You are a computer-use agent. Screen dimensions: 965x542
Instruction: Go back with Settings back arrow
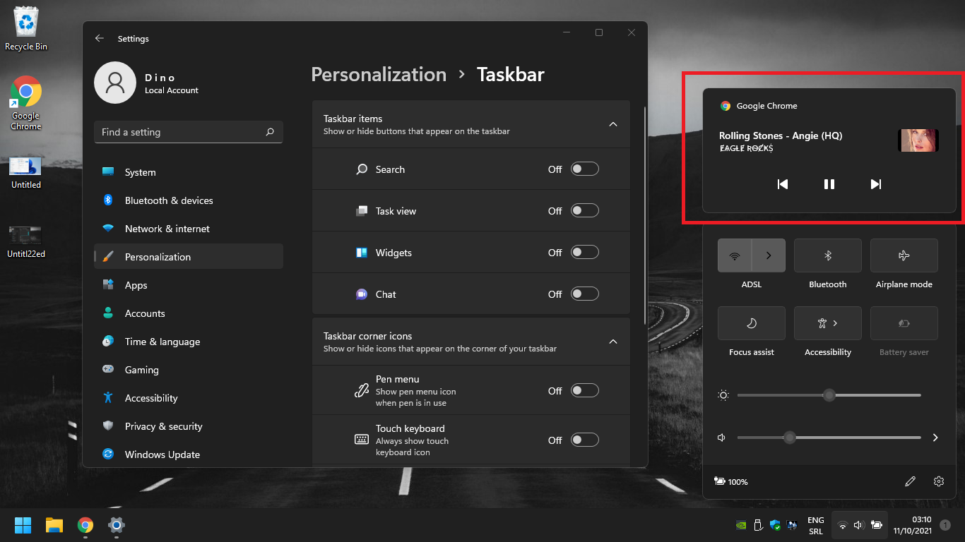click(x=100, y=39)
